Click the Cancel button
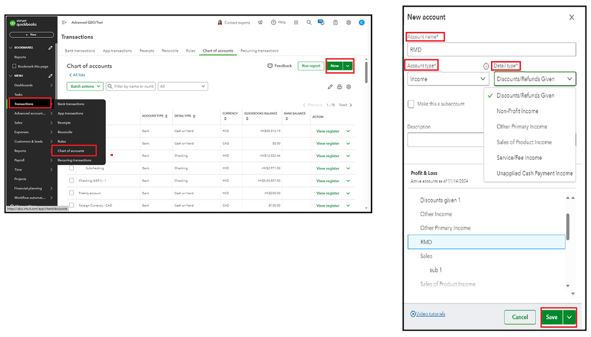 click(520, 317)
